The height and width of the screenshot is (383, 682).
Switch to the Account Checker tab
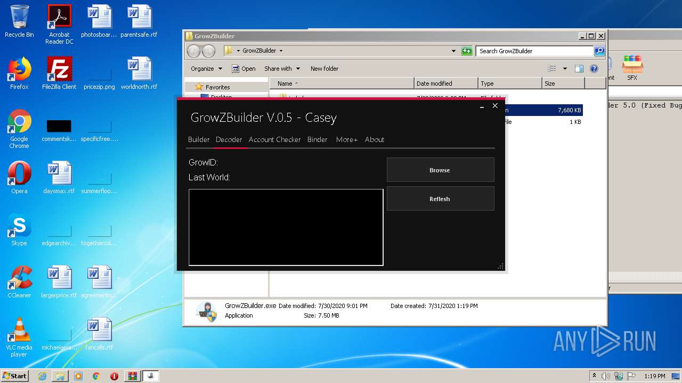(x=274, y=139)
